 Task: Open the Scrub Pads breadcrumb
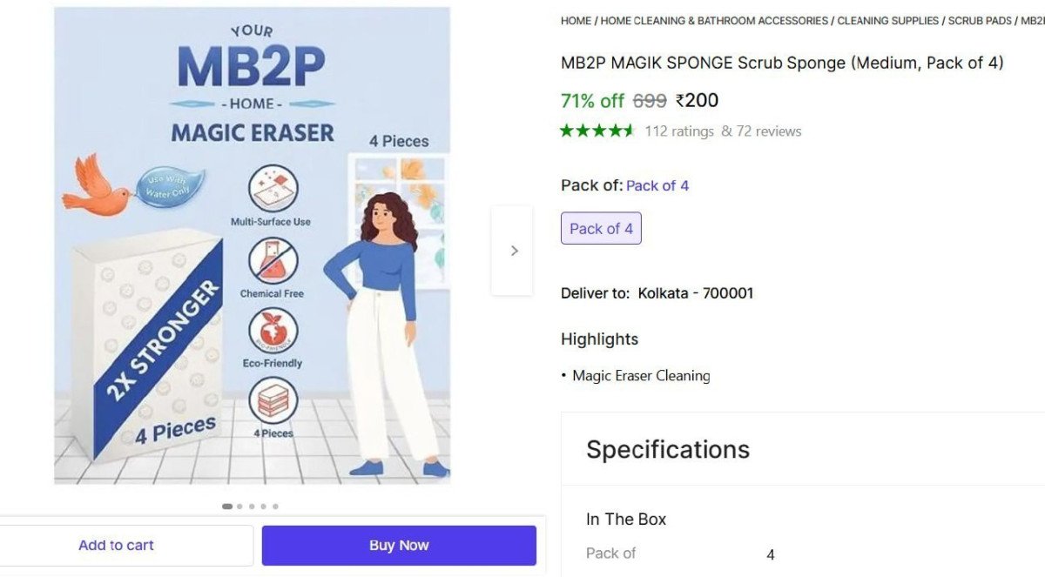[980, 21]
